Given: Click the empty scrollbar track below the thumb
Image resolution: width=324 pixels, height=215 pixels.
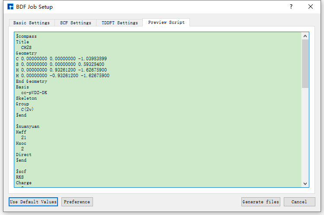Looking at the screenshot, I should coord(305,134).
